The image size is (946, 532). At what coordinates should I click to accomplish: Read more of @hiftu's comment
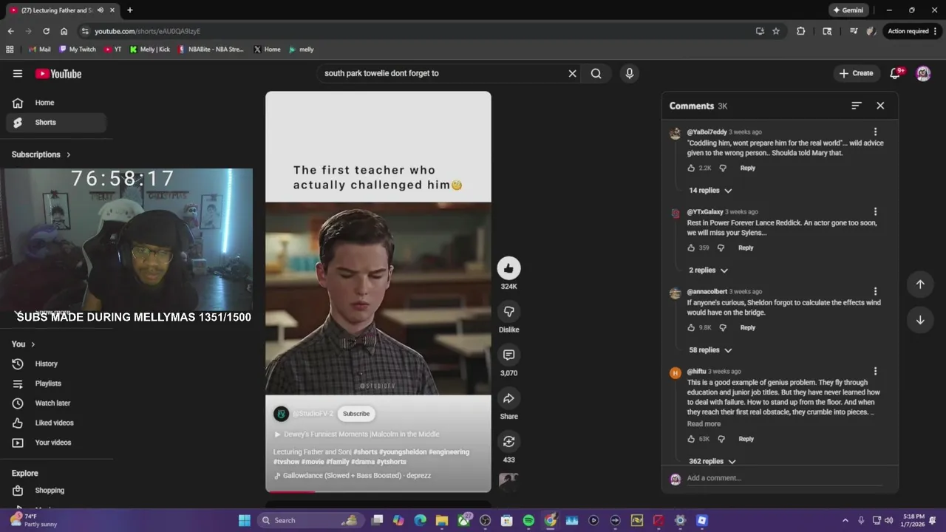[x=704, y=423]
